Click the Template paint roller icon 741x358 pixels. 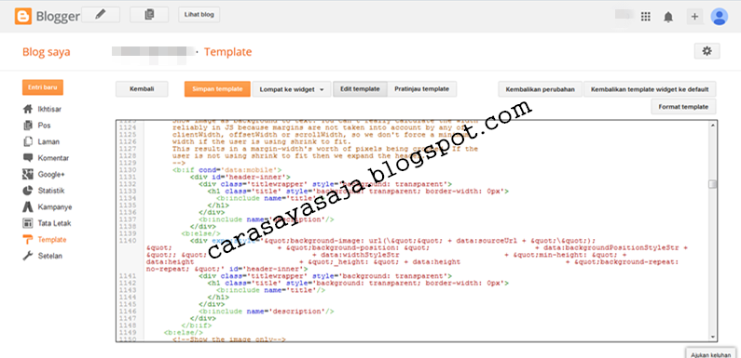[x=28, y=240]
